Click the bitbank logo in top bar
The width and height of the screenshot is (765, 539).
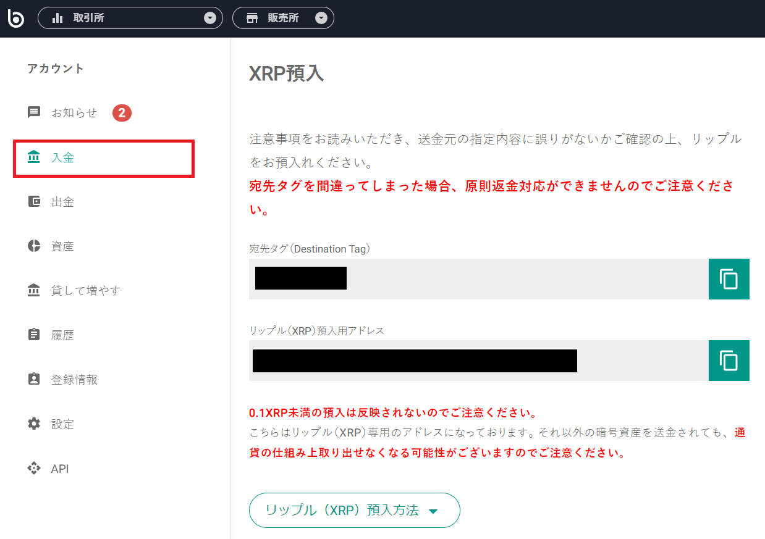(15, 18)
